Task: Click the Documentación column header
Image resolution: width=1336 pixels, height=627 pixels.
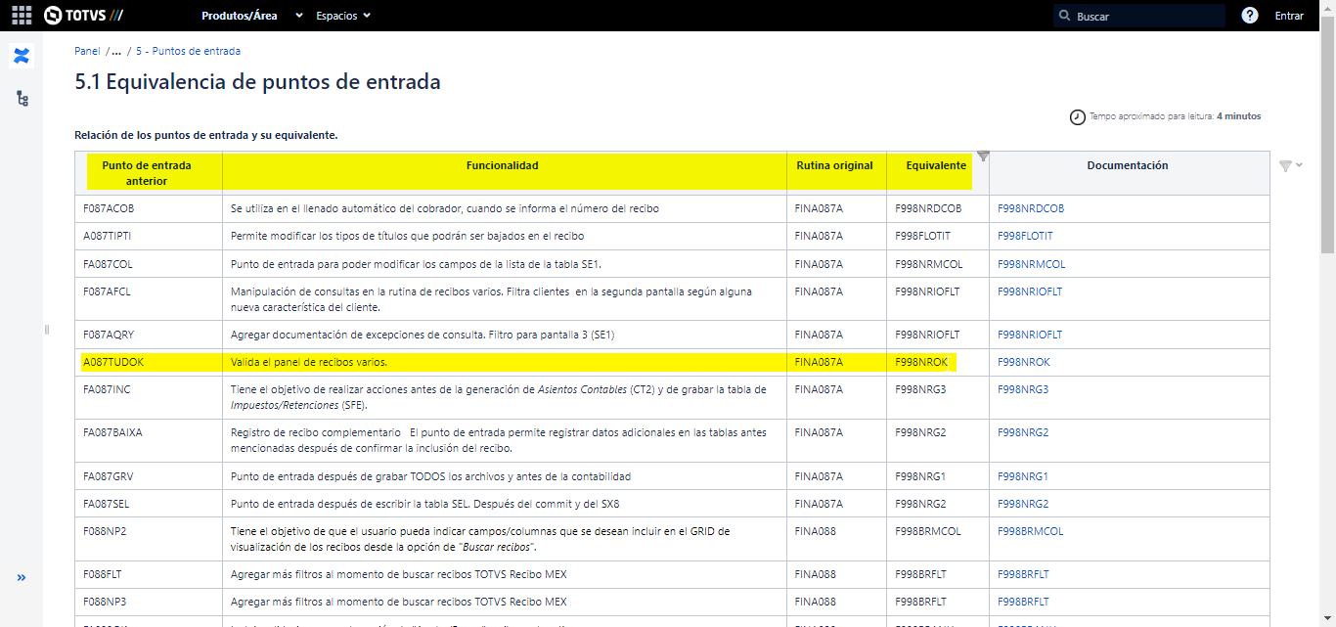Action: (x=1129, y=172)
